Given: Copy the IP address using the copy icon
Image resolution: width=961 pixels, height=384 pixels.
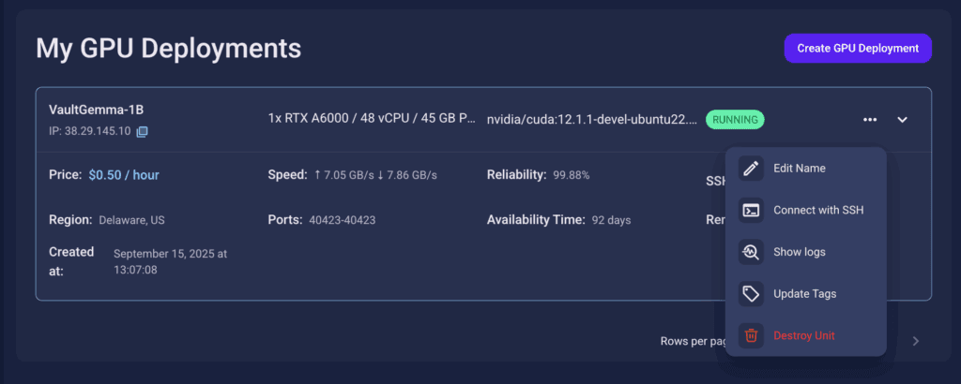Looking at the screenshot, I should coord(142,131).
